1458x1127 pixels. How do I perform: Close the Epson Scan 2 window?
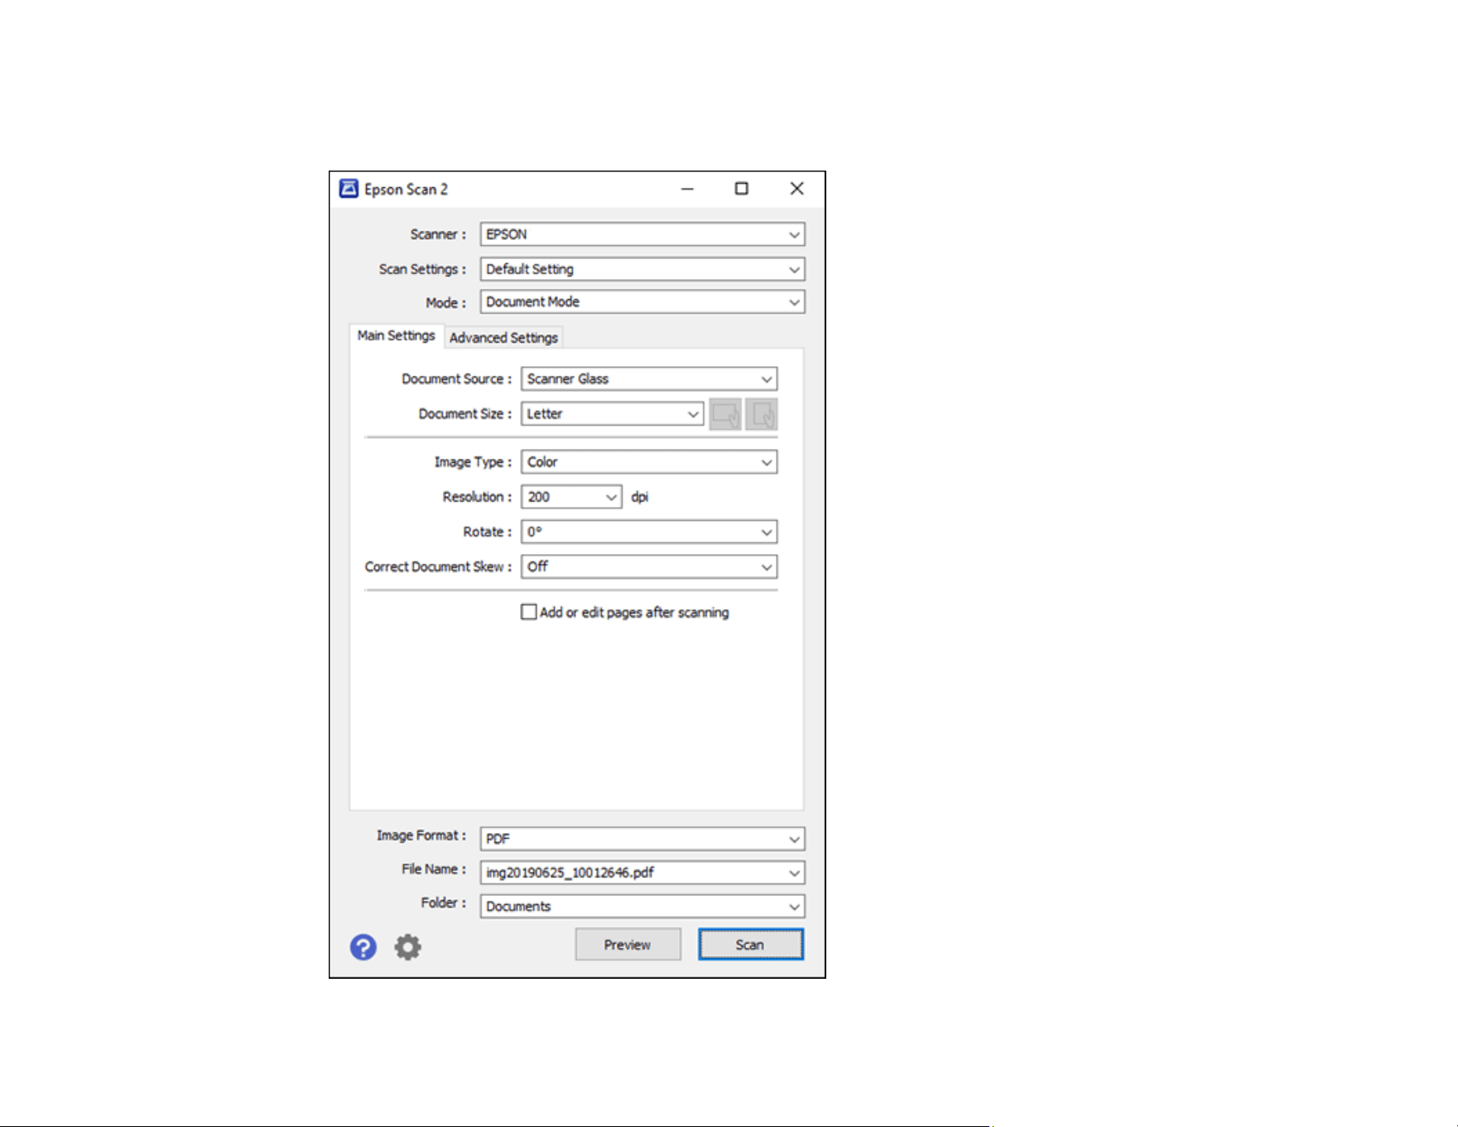pyautogui.click(x=796, y=189)
